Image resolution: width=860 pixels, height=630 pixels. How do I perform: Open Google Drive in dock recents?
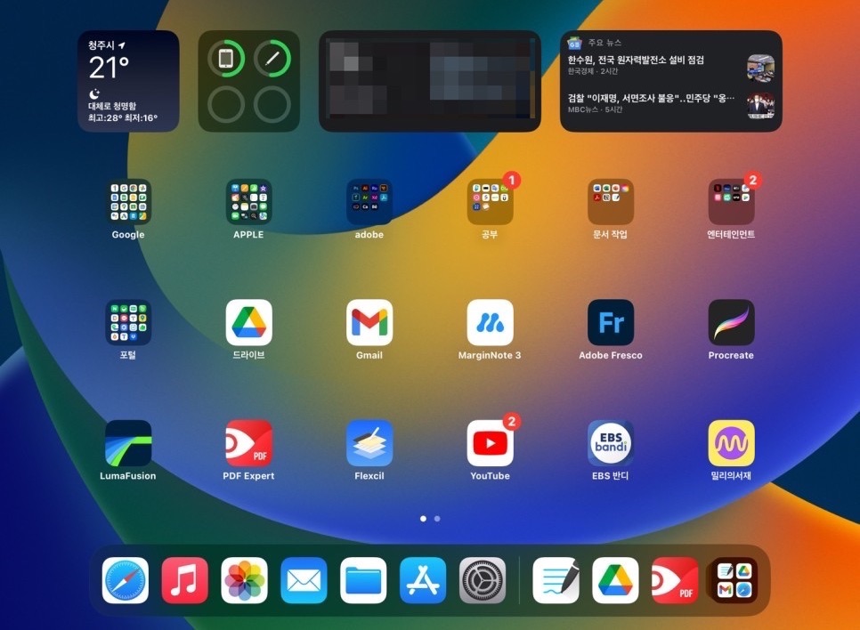615,580
